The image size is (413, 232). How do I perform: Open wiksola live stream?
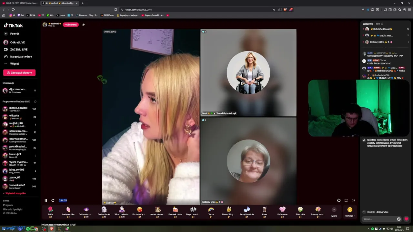(x=19, y=117)
